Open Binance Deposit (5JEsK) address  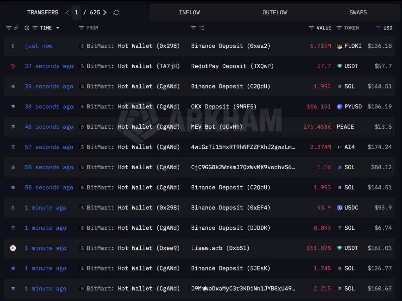230,268
